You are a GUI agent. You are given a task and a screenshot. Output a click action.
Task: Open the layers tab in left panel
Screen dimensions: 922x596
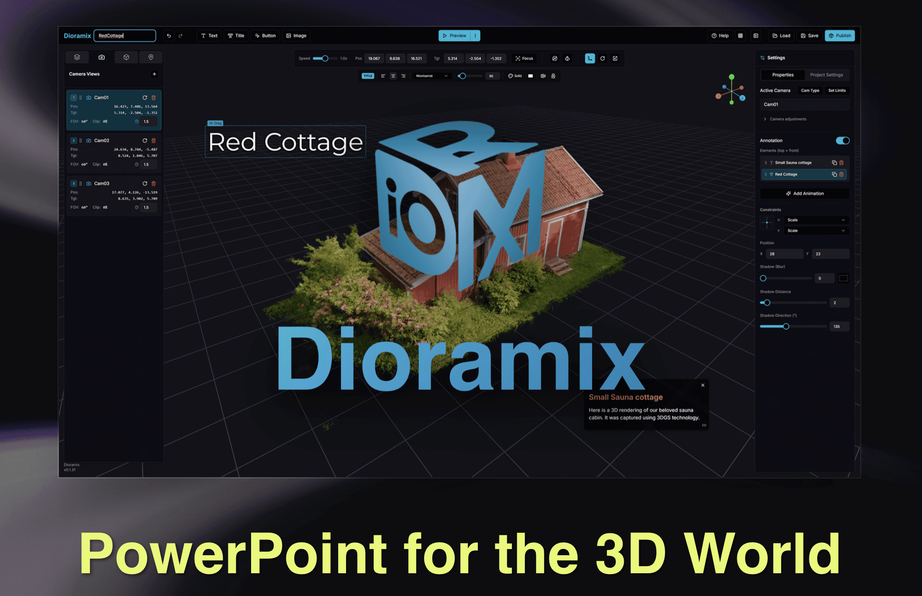click(77, 57)
